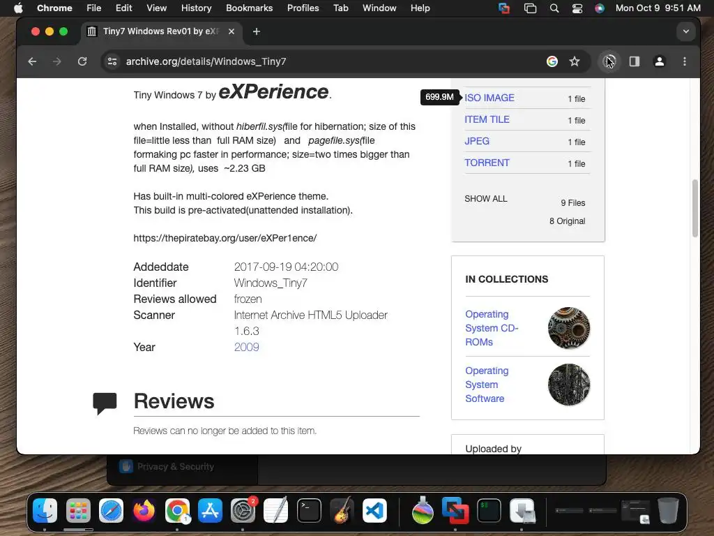Launch Safari from the Dock
The width and height of the screenshot is (714, 536).
(x=111, y=510)
